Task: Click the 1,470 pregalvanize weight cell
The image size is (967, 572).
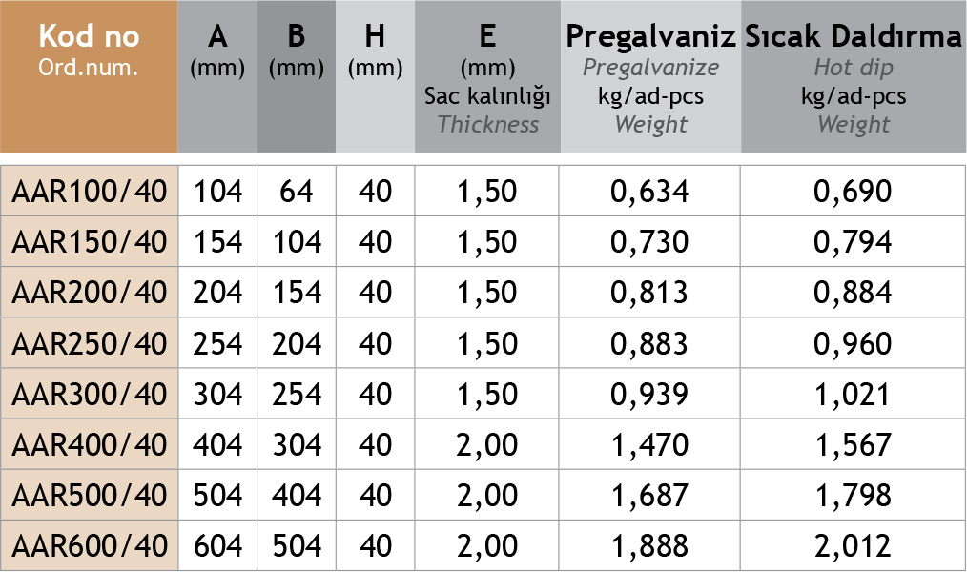Action: point(649,444)
